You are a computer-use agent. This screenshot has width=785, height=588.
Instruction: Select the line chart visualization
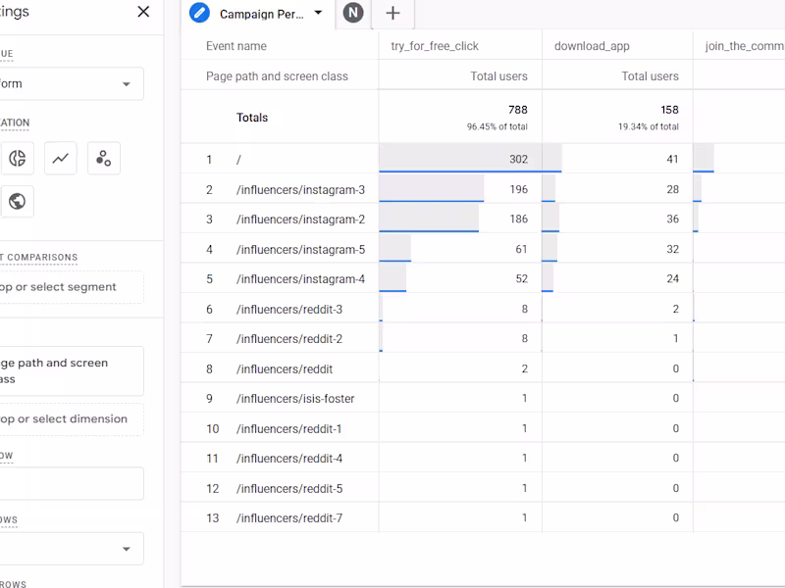[x=60, y=158]
